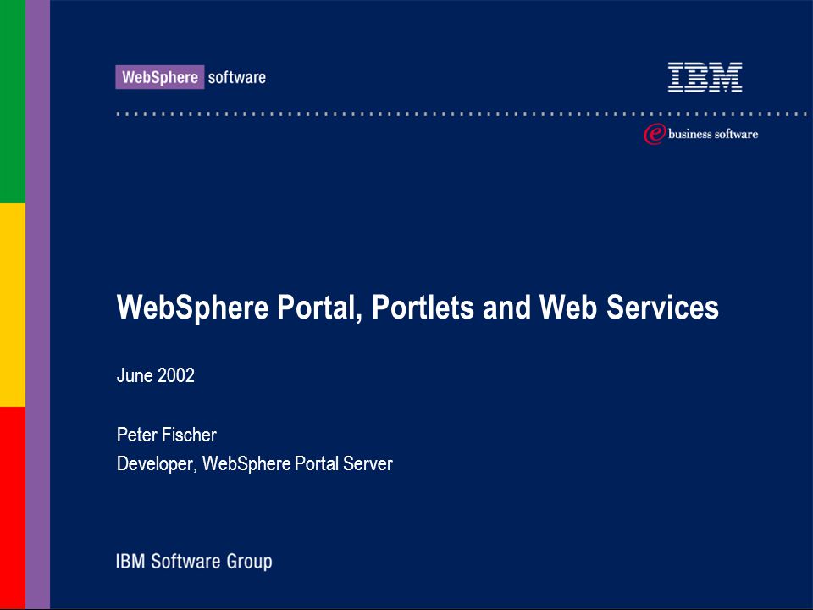The width and height of the screenshot is (813, 610).
Task: Click the date text June 2002
Action: click(x=156, y=375)
